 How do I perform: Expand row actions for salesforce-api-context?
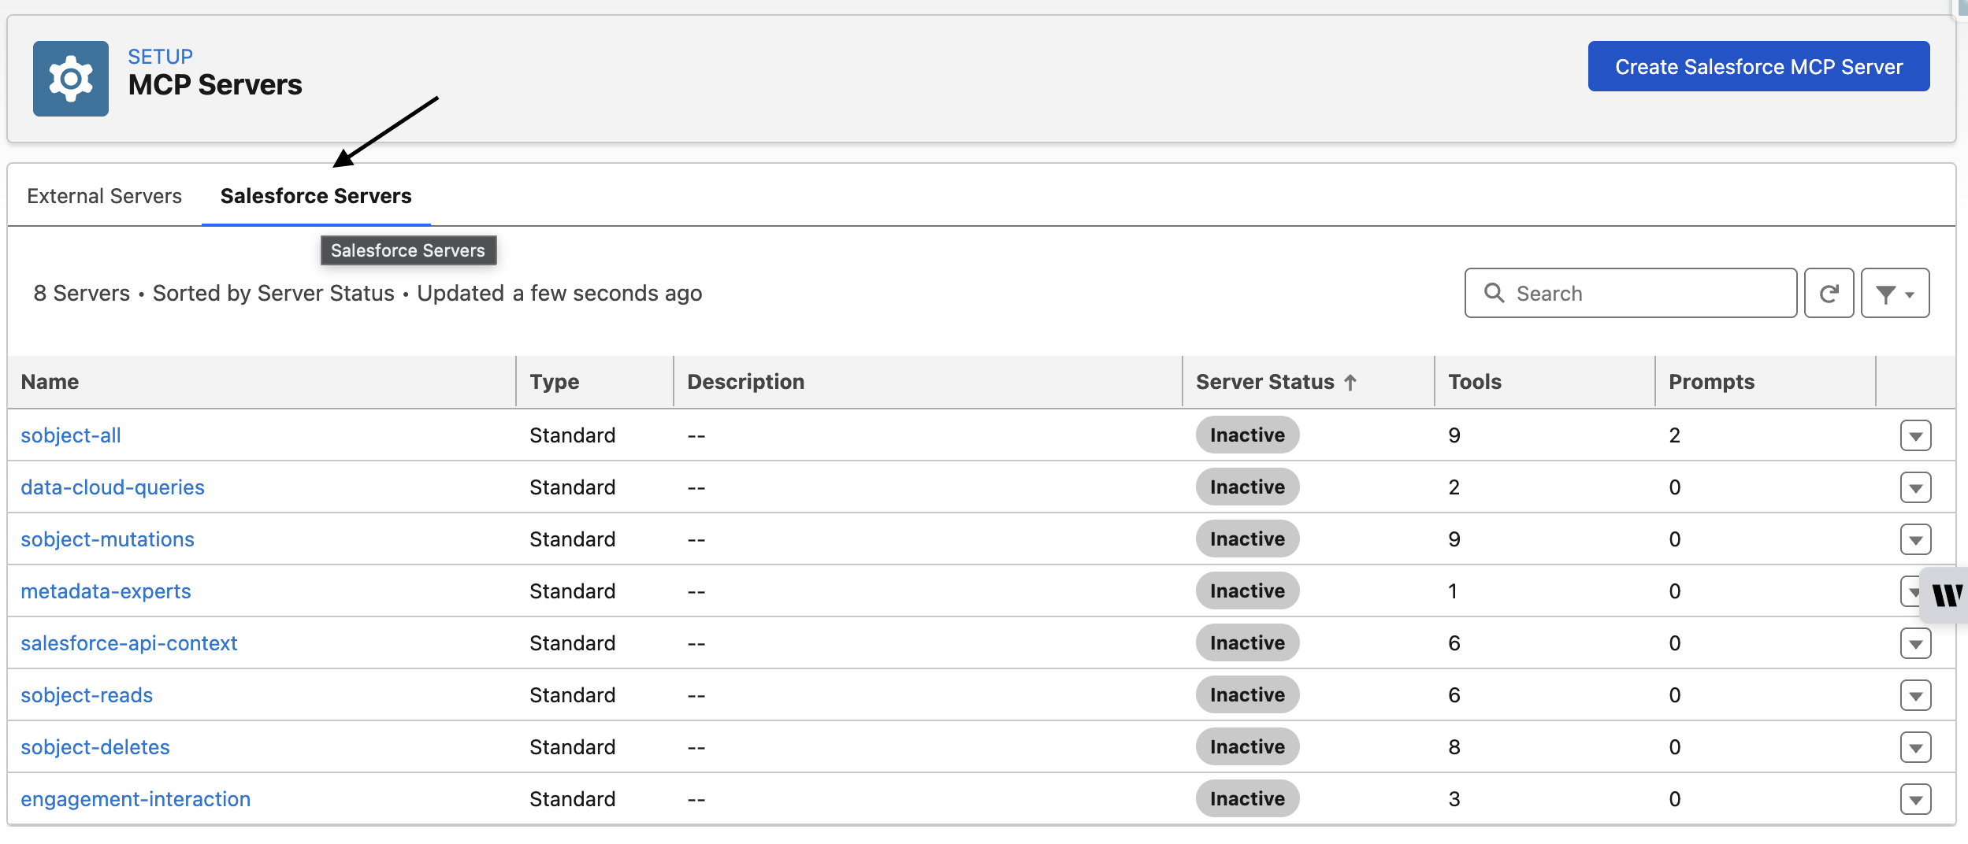1915,643
